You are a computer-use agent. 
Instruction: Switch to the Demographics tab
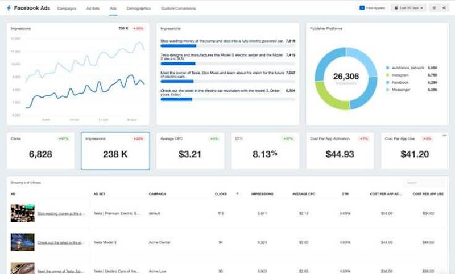pyautogui.click(x=139, y=9)
